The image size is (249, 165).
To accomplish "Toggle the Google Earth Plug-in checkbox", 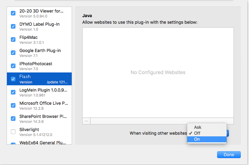I will click(13, 53).
